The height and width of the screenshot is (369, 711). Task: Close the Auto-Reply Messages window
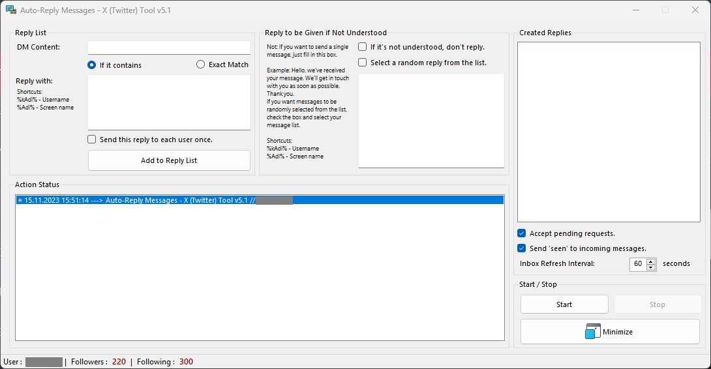695,10
